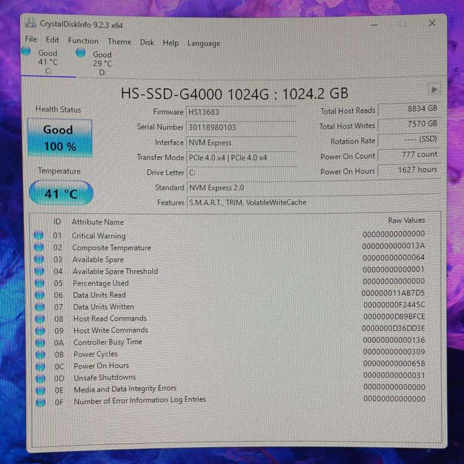The image size is (464, 464).
Task: Click the Raw Values column header
Action: [407, 220]
